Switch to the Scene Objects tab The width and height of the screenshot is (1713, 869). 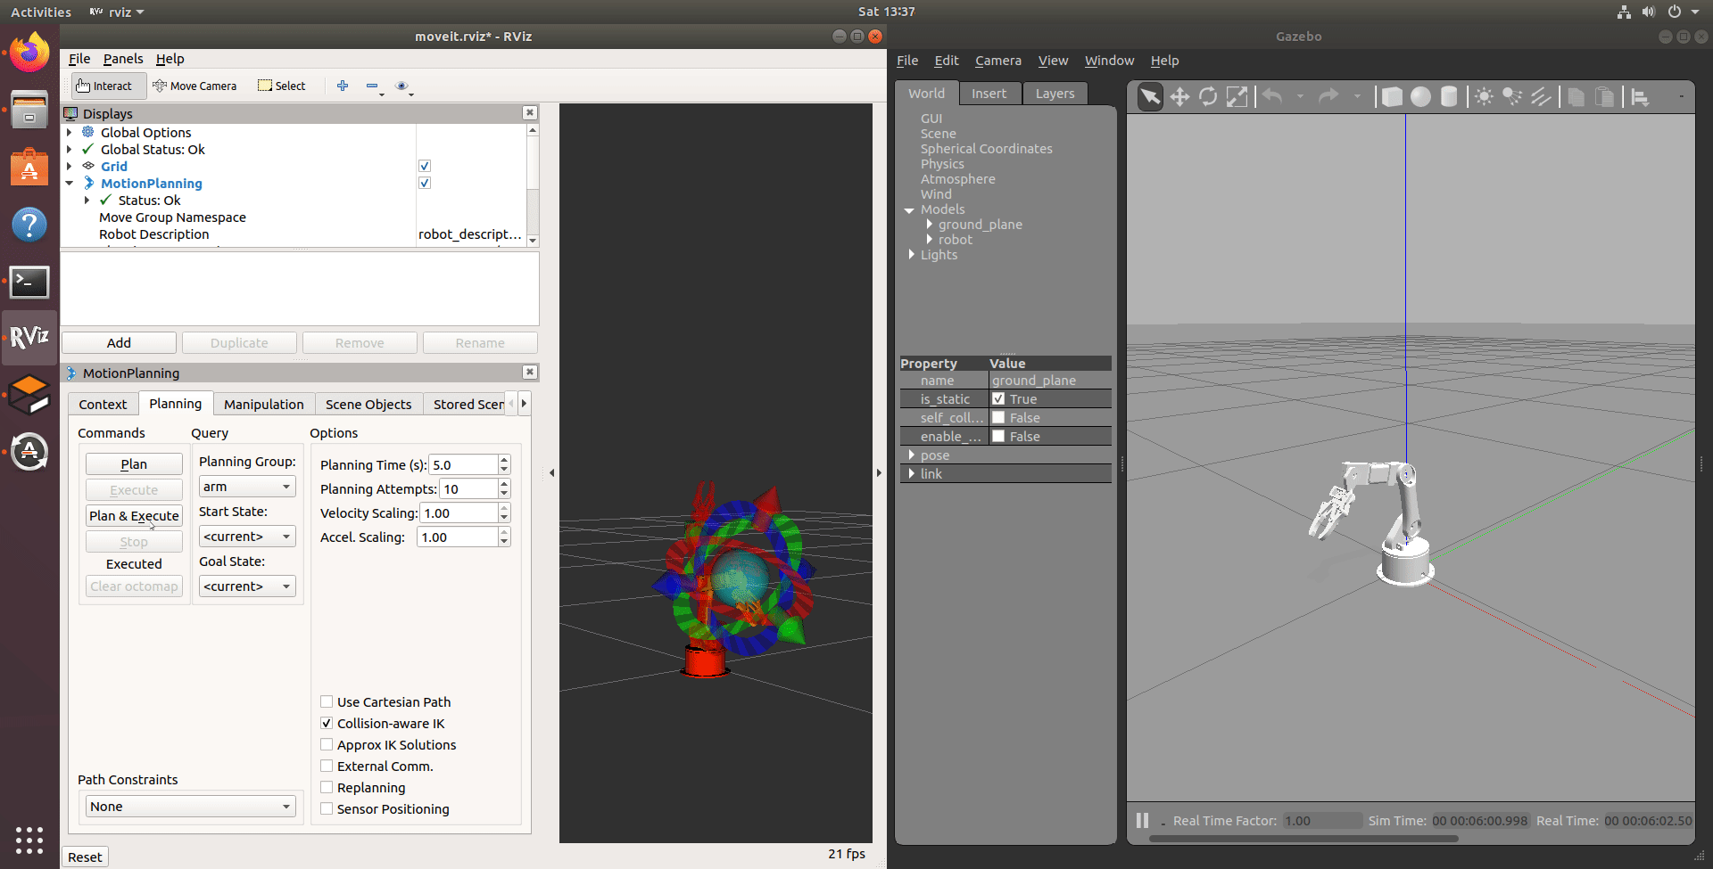(x=368, y=404)
